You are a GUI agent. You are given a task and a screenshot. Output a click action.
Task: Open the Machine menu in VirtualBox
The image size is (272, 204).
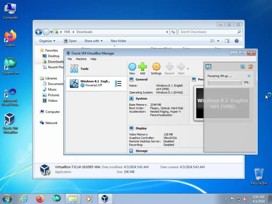pos(81,59)
